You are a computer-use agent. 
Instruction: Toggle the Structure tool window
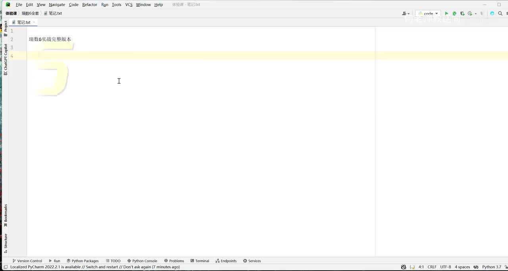tap(6, 243)
